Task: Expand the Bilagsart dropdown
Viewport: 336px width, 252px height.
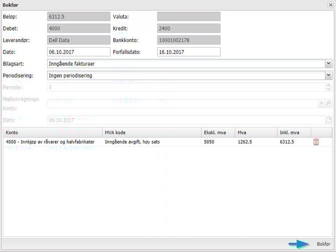Action: click(328, 64)
